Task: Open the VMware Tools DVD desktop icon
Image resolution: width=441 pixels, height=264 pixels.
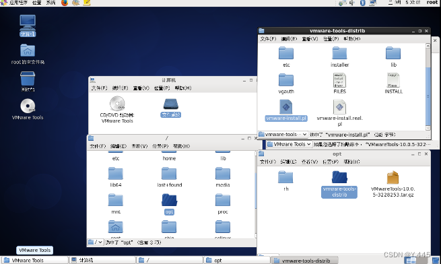Action: click(x=28, y=109)
